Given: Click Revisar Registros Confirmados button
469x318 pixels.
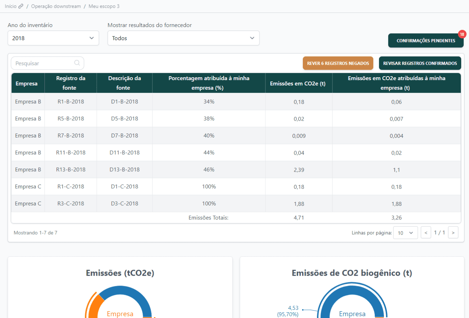Looking at the screenshot, I should 420,63.
